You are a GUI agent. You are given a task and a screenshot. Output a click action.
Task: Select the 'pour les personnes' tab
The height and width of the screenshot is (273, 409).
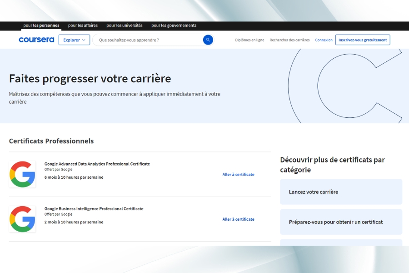click(41, 25)
